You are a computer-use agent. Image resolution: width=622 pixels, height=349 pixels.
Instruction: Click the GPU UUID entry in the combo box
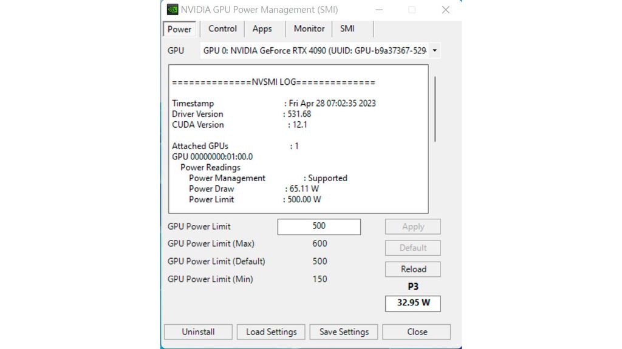click(x=313, y=50)
